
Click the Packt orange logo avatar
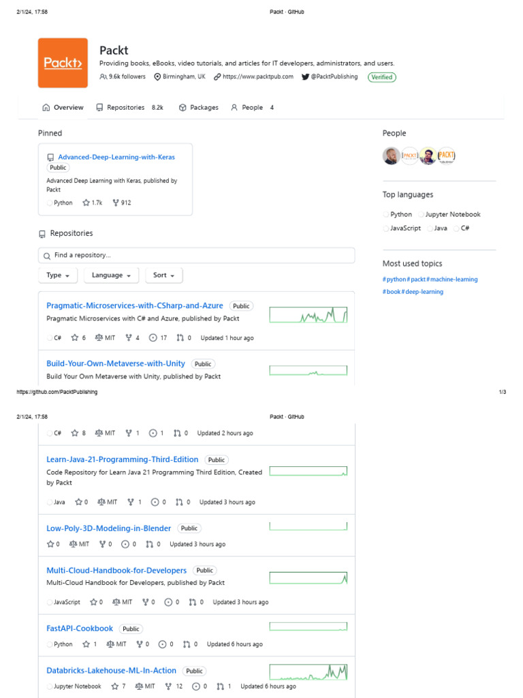[x=63, y=63]
